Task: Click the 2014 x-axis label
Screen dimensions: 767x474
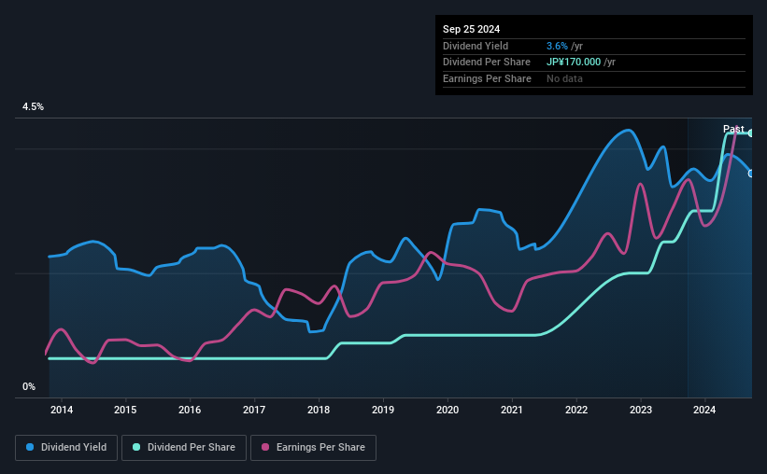Action: (x=62, y=410)
